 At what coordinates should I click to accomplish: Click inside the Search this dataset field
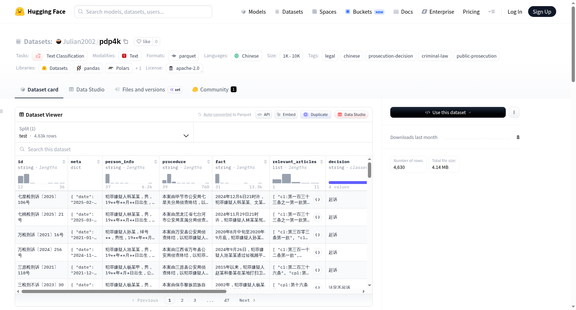[x=194, y=149]
